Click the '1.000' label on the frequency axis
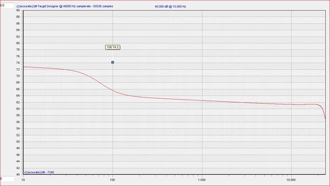The height and width of the screenshot is (186, 330). click(202, 180)
